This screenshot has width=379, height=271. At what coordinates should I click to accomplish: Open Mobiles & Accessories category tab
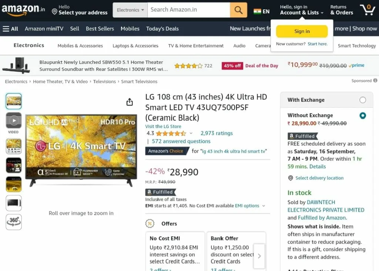click(x=80, y=45)
